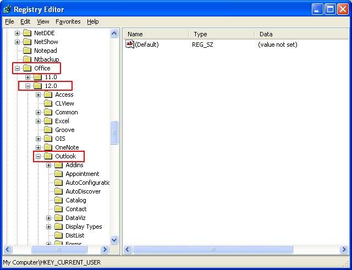
Task: Click the values pane horizontal scrollbar thumb
Action: point(213,249)
